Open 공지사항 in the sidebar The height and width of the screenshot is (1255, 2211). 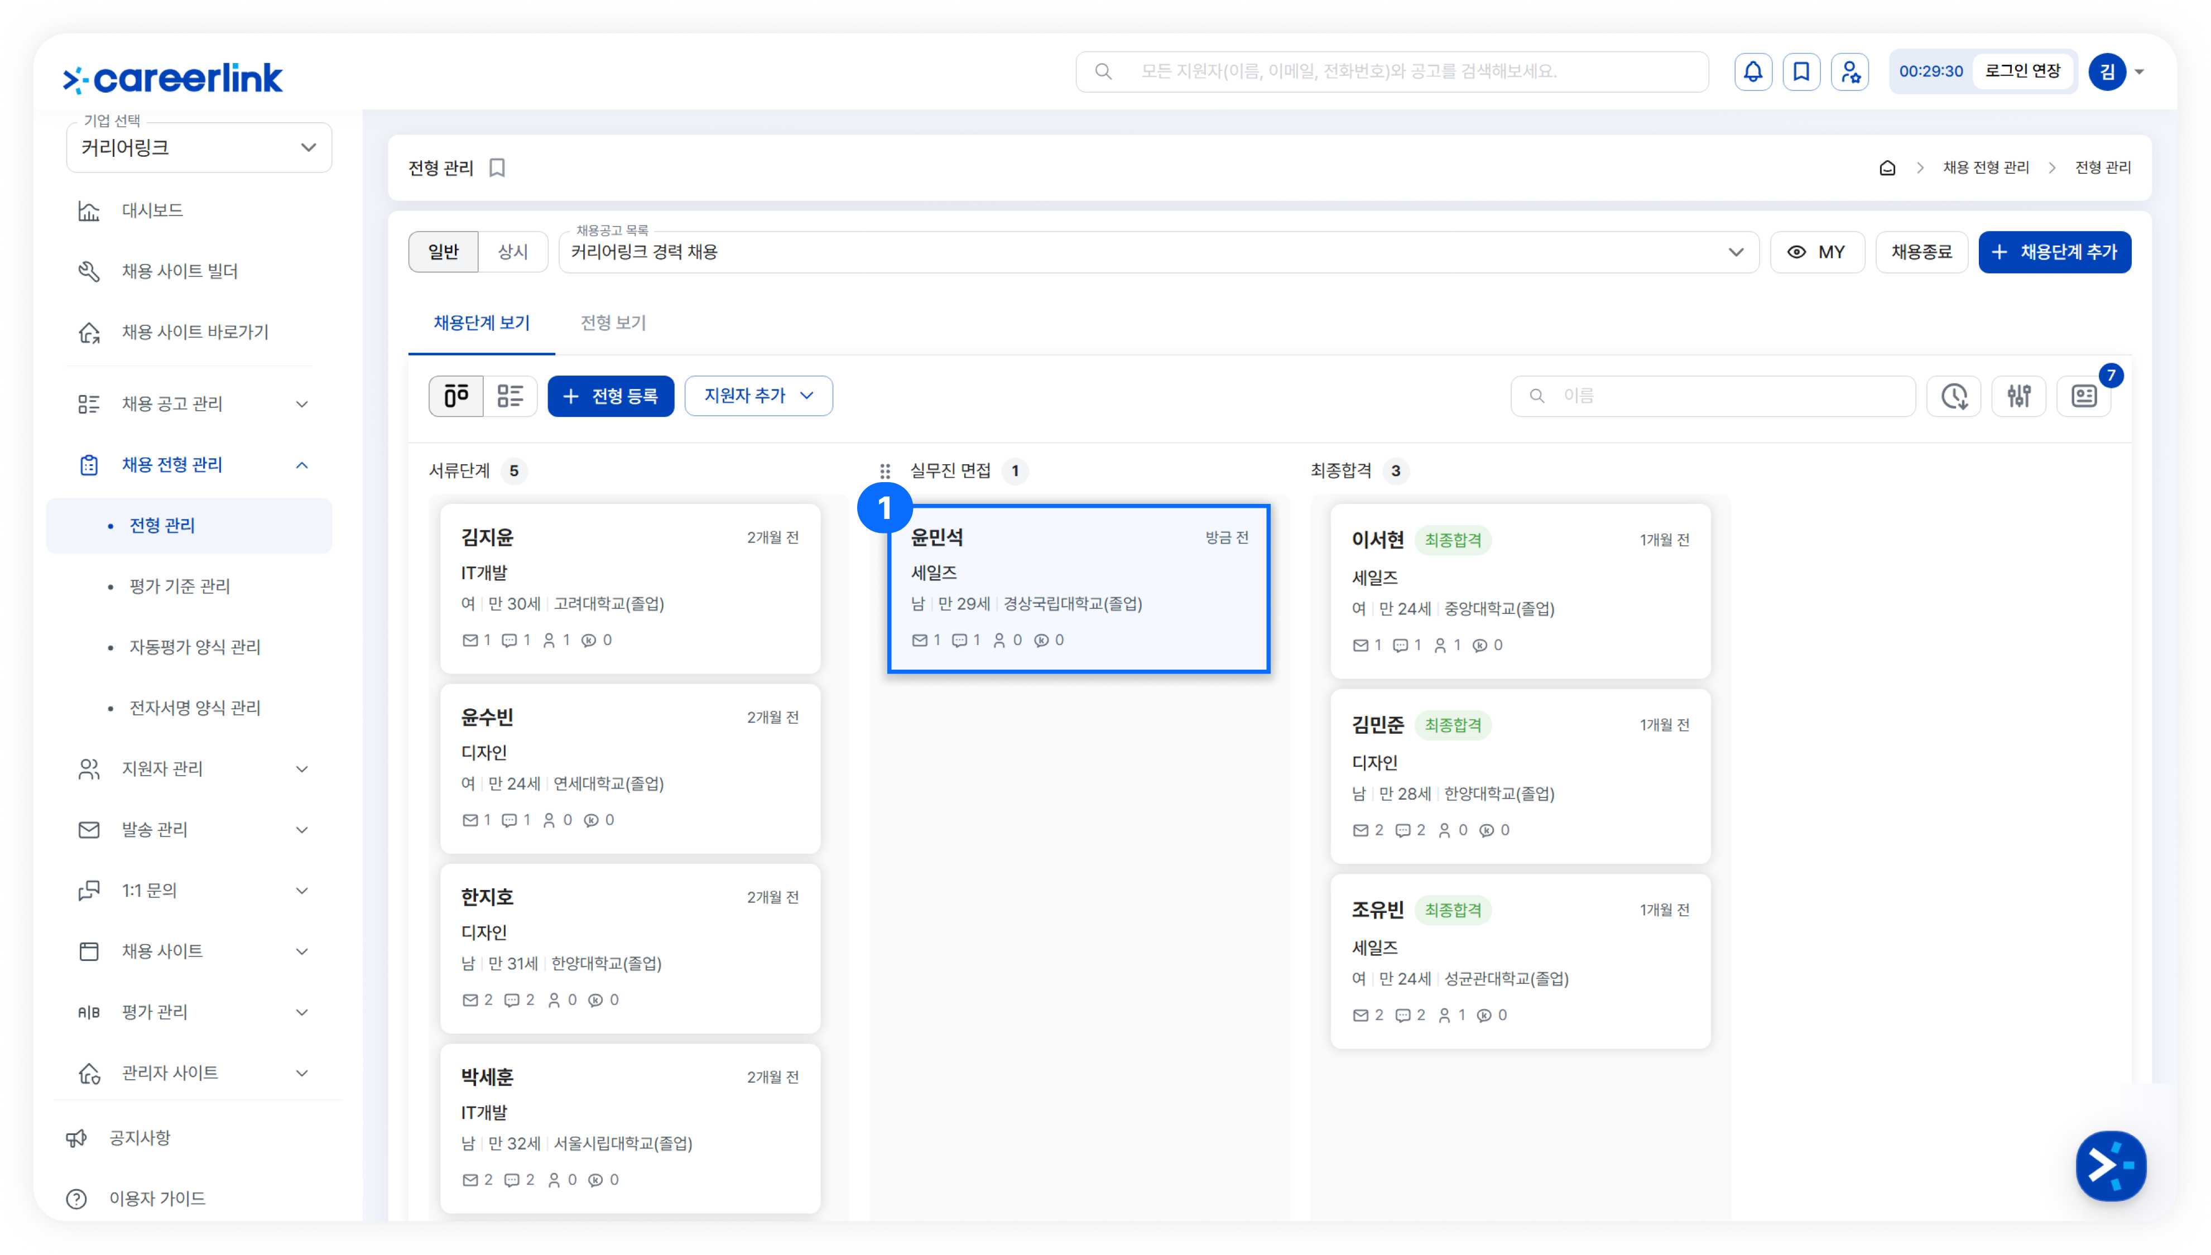tap(140, 1138)
